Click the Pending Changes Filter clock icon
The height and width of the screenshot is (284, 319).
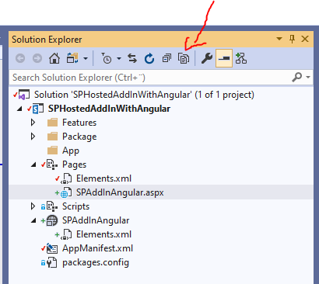click(107, 58)
